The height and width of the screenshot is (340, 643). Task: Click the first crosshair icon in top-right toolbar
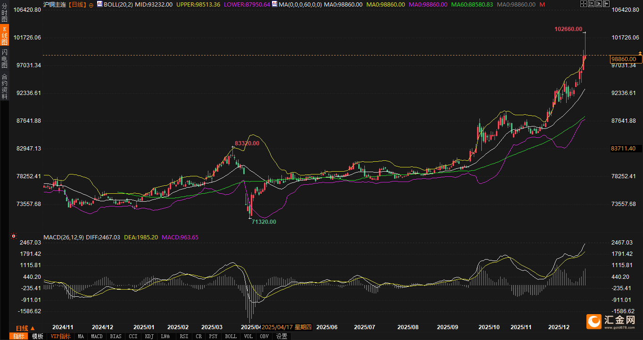[x=583, y=4]
